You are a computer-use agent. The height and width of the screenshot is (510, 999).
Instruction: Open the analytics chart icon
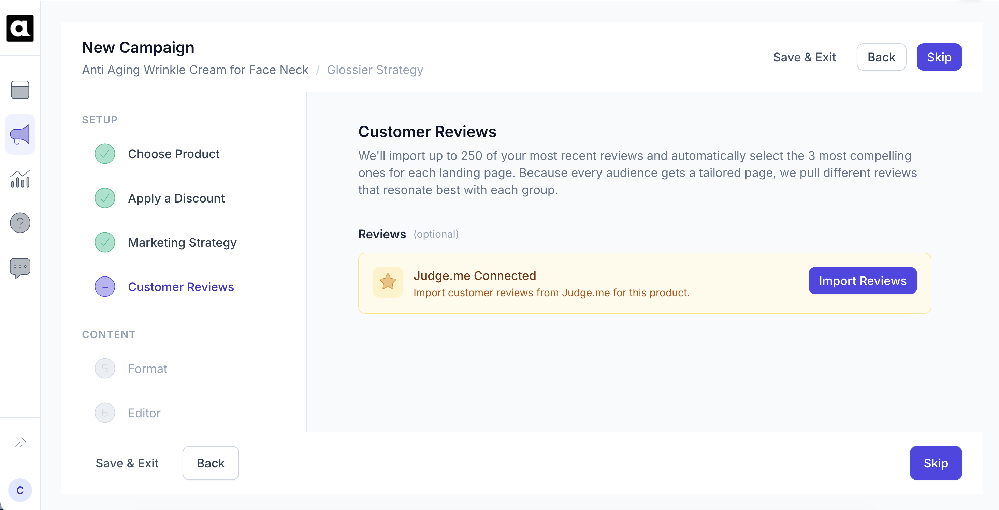(20, 179)
